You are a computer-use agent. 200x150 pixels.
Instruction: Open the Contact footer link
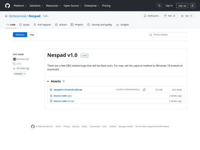tap(113, 126)
